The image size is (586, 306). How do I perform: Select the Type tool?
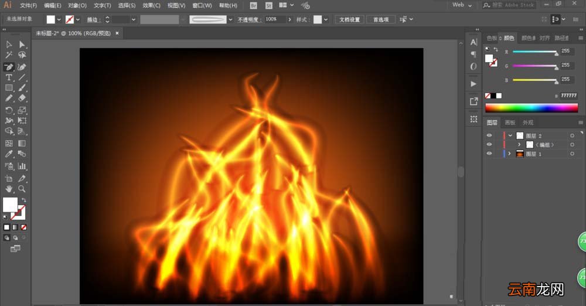9,77
